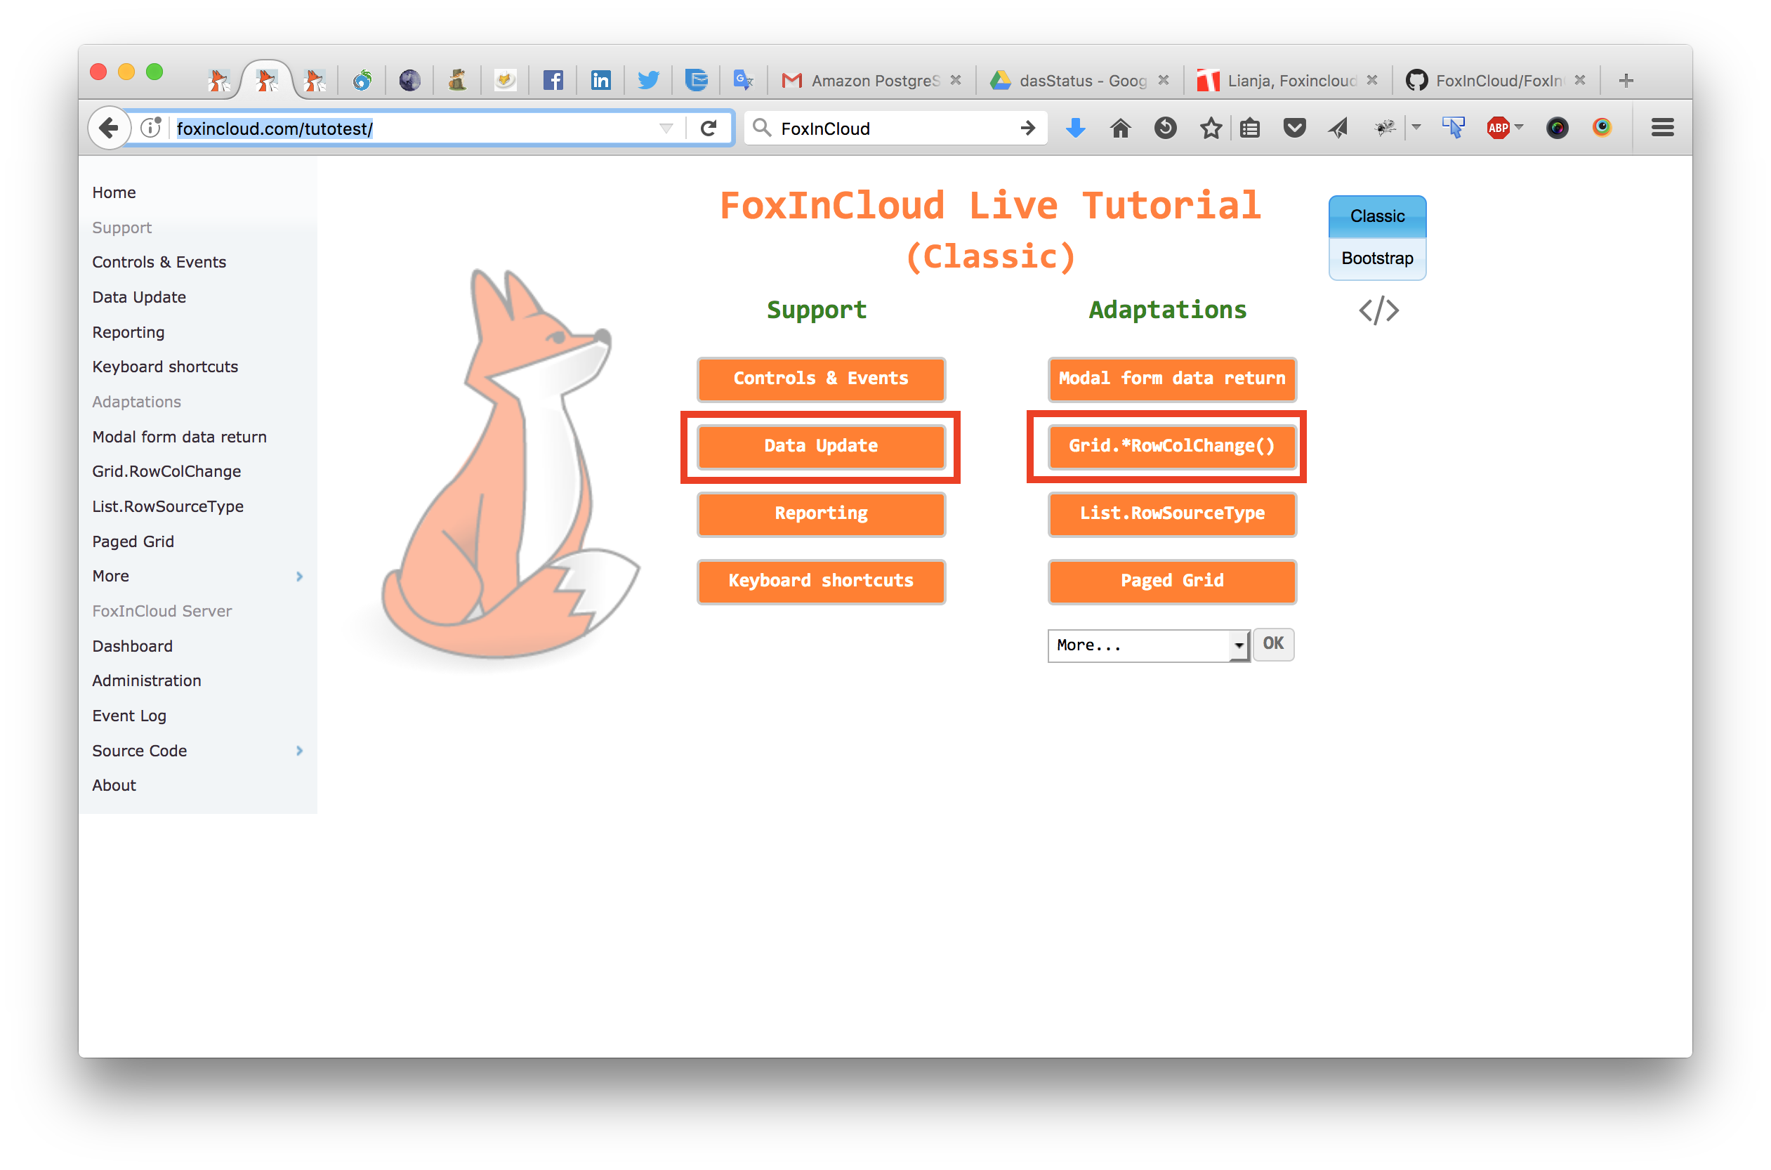
Task: Open the Adblock Plus ABP icon
Action: pos(1498,129)
